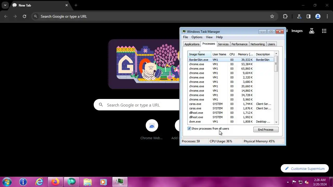Viewport: 333px width, 187px height.
Task: Select the BorderSkin.exe process row
Action: pos(231,60)
